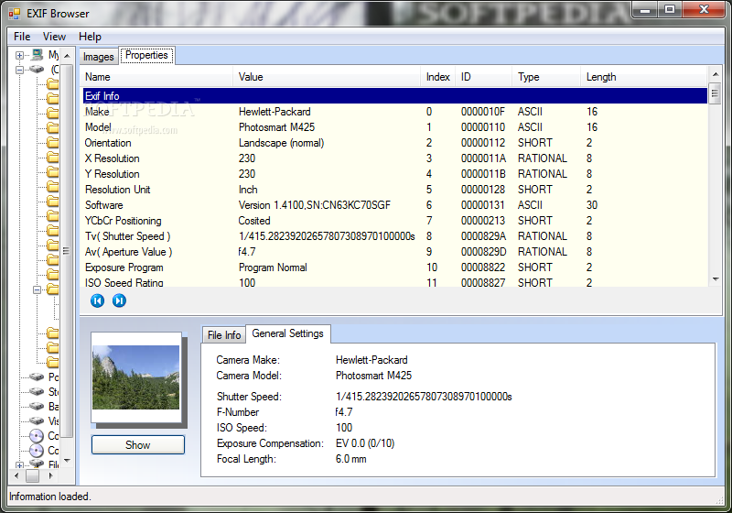Collapse the (C drive tree node
This screenshot has width=732, height=513.
[x=19, y=70]
